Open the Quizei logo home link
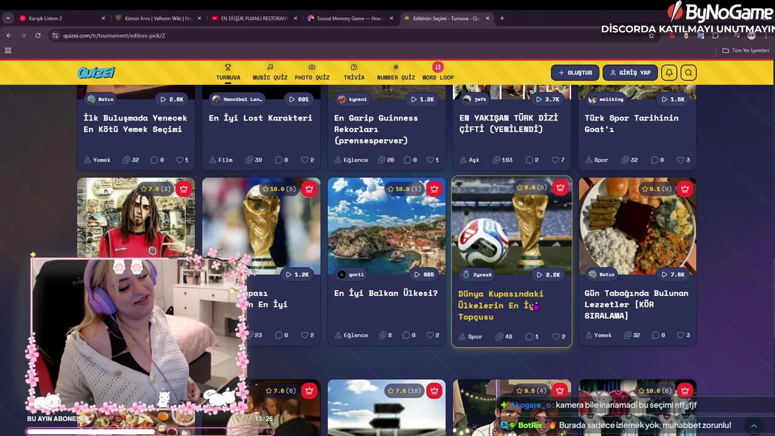Viewport: 775px width, 436px height. [x=96, y=73]
